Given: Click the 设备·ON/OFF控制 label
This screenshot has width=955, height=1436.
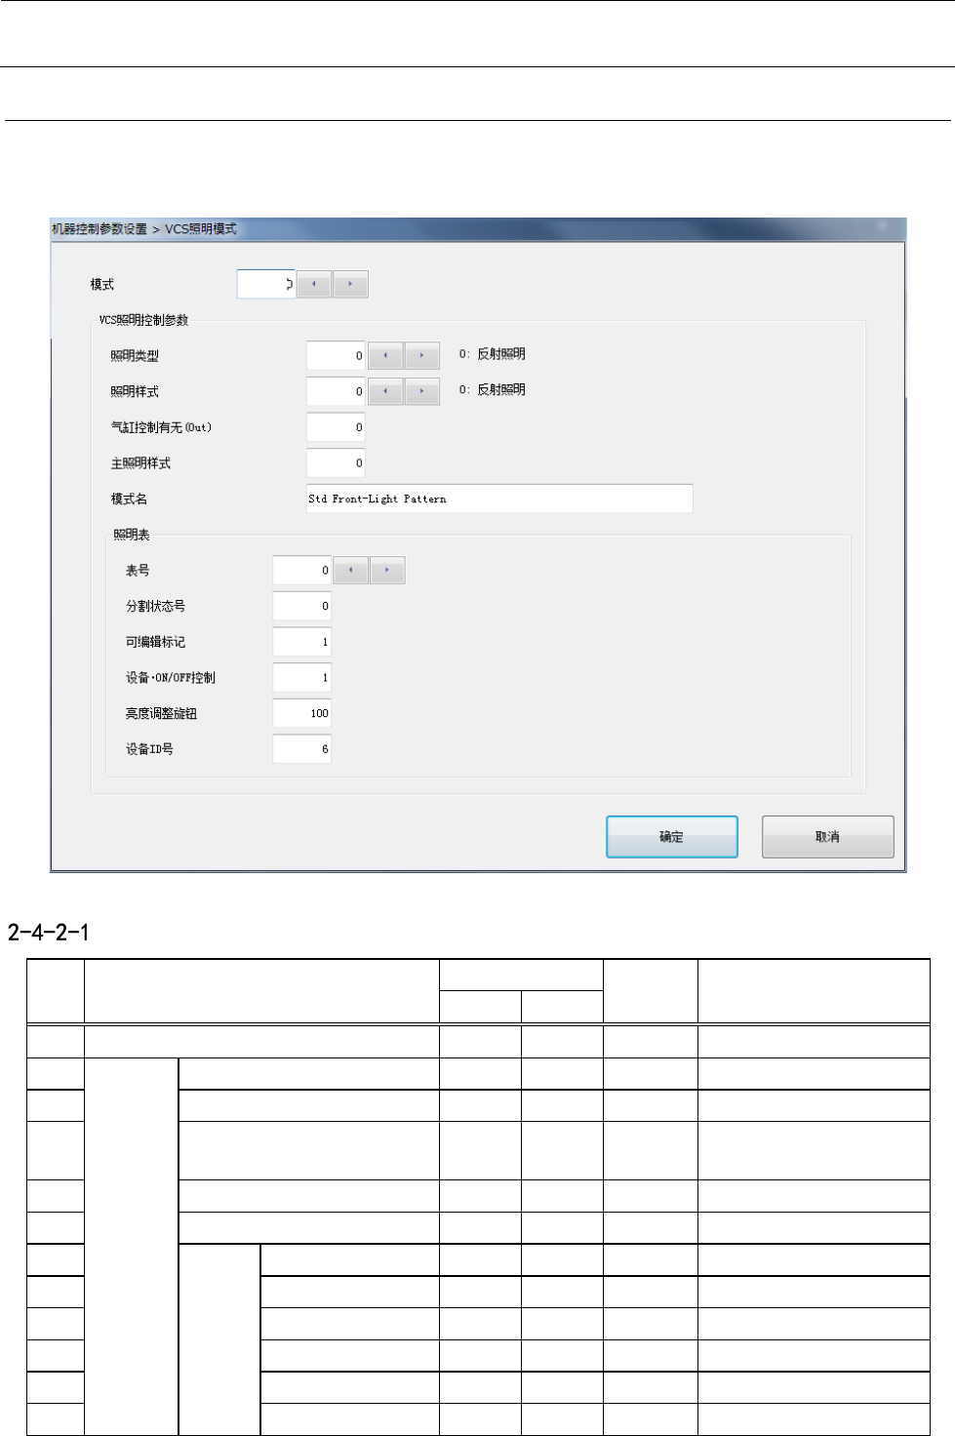Looking at the screenshot, I should coord(170,678).
